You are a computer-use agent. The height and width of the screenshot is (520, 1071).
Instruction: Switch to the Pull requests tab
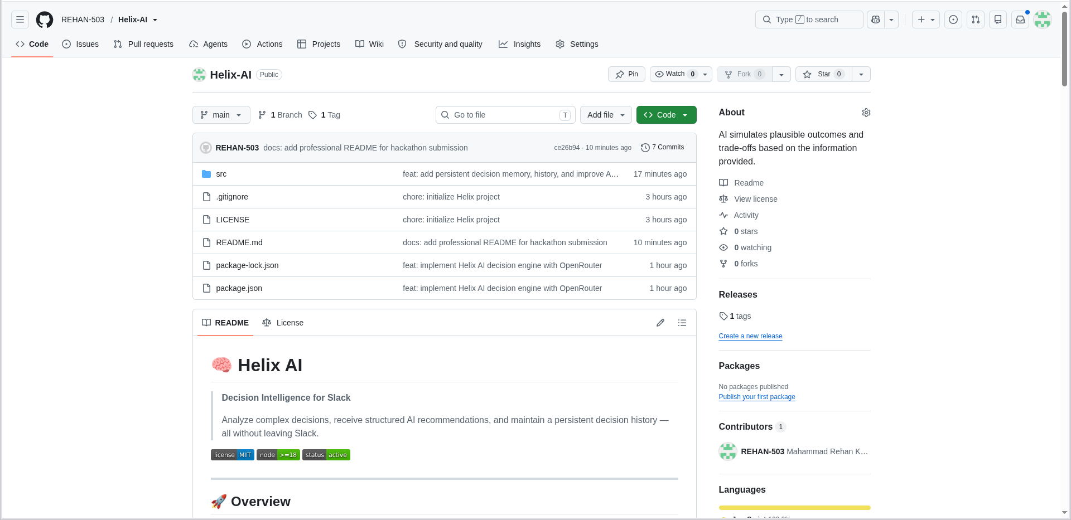(143, 44)
